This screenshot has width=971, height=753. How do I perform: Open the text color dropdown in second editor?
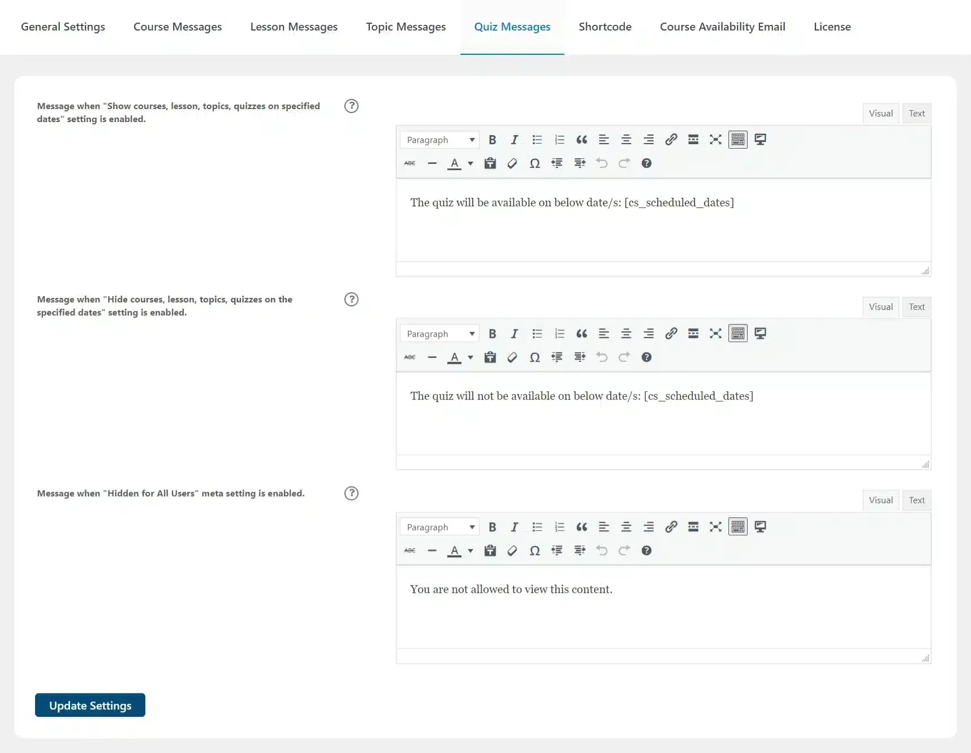471,357
